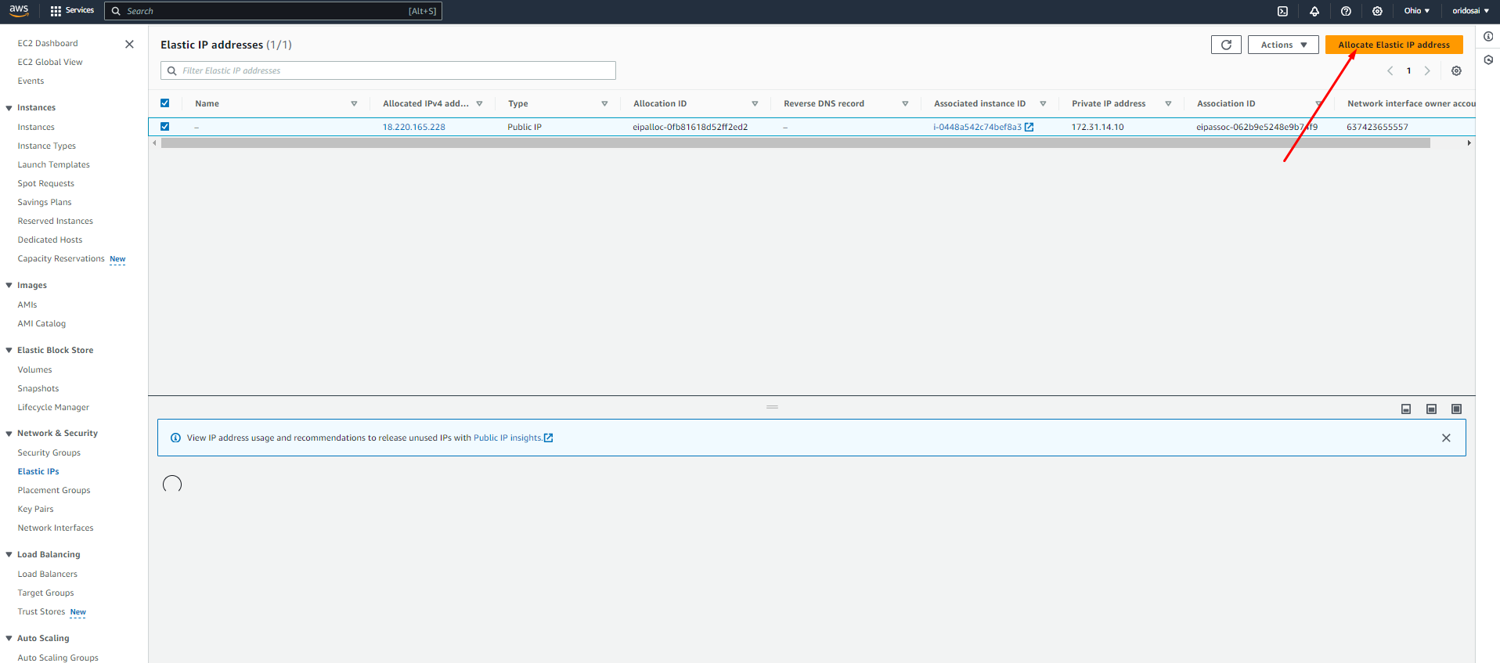Screen dimensions: 1500x663
Task: Sort by Name column arrow
Action: [x=354, y=103]
